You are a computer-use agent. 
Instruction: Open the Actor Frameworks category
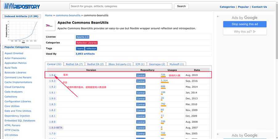point(15,58)
